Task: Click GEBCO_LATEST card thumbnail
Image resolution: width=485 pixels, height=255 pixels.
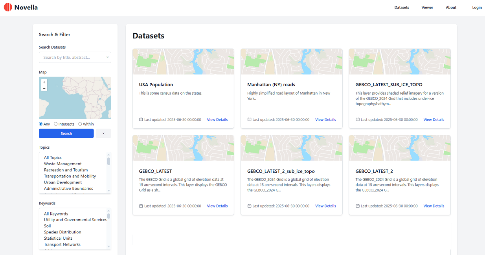Action: click(183, 148)
